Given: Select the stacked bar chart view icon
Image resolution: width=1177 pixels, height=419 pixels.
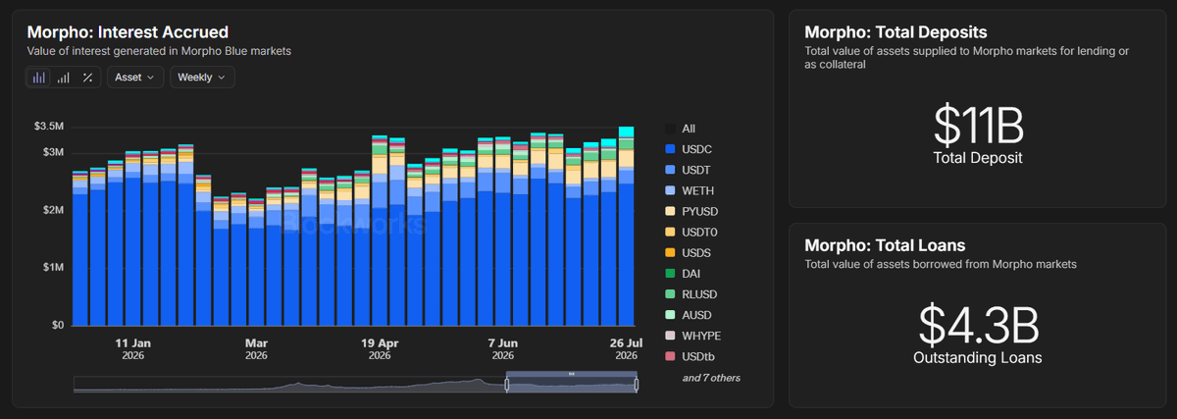Looking at the screenshot, I should (39, 78).
